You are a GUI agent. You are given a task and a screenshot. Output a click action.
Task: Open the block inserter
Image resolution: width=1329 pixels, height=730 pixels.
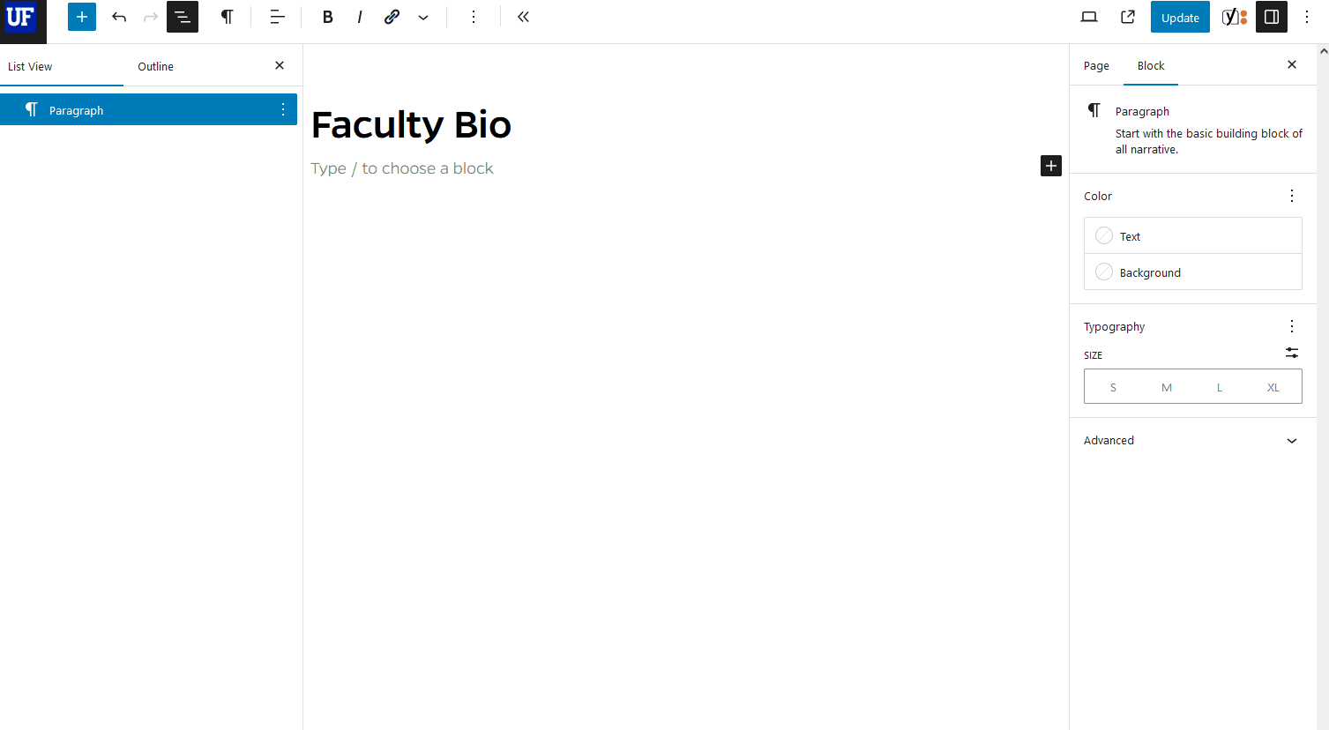pyautogui.click(x=81, y=17)
